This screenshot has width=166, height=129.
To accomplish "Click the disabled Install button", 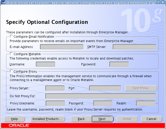I will 127,119.
